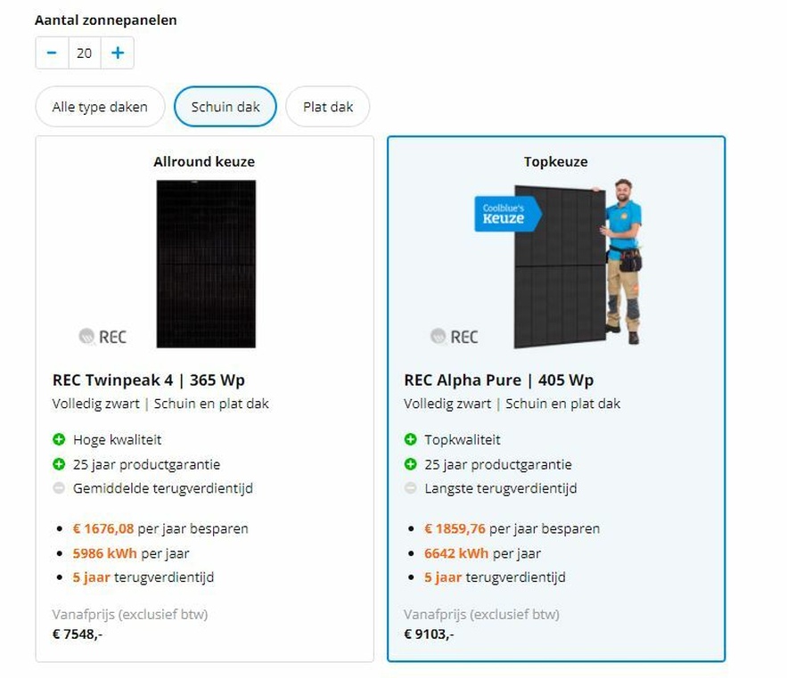
Task: Click the REC logo on the Twinpeak 4 card
Action: 104,337
